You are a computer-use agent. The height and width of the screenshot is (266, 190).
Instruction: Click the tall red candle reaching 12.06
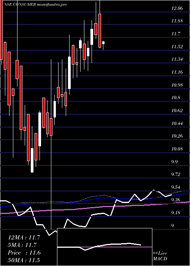(x=100, y=30)
